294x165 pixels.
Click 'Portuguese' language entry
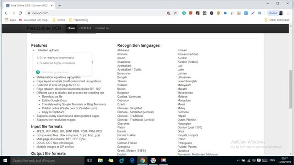pos(185,143)
